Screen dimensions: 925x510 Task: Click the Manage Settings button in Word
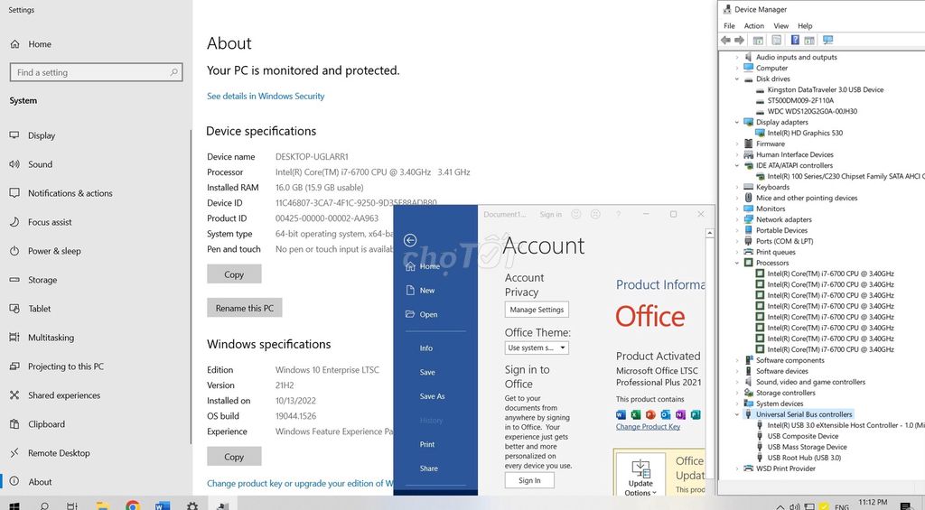[537, 310]
